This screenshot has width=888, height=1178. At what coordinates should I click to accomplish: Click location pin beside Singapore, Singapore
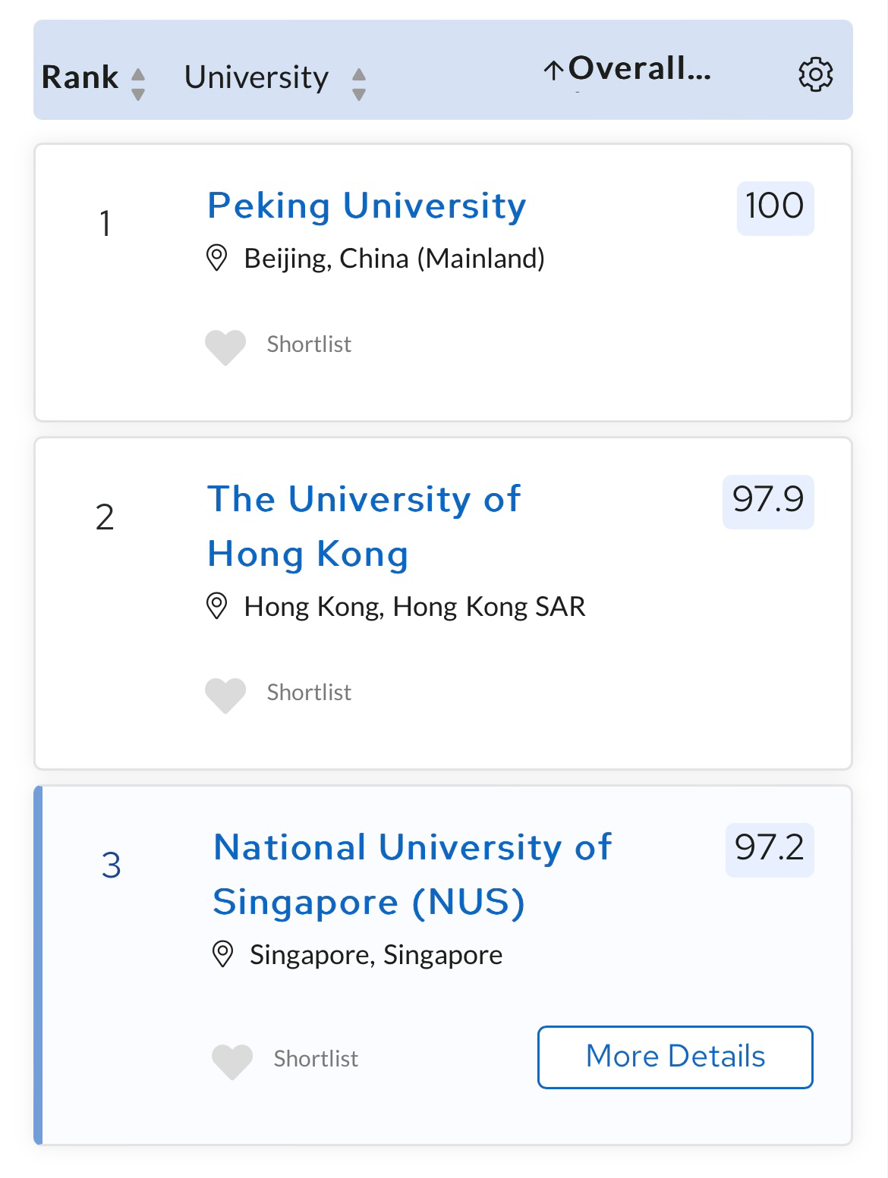[x=222, y=954]
